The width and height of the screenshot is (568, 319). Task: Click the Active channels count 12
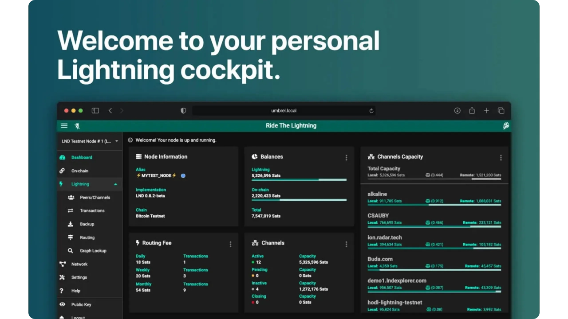coord(259,262)
